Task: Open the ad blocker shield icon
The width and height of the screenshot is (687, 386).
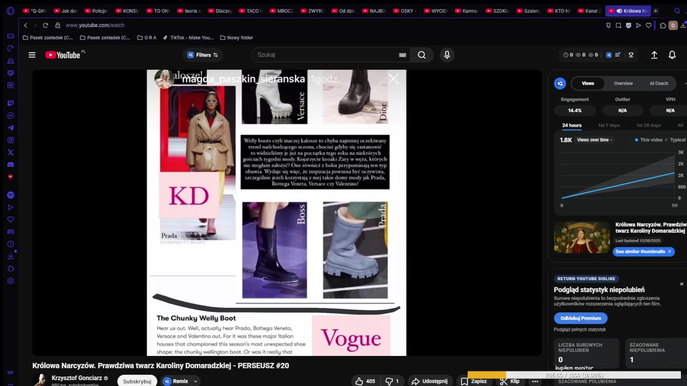Action: pos(628,25)
